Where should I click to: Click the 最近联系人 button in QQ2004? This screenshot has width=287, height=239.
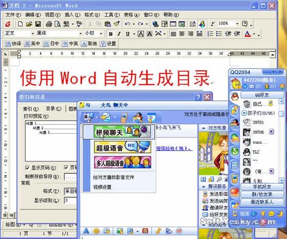262,202
